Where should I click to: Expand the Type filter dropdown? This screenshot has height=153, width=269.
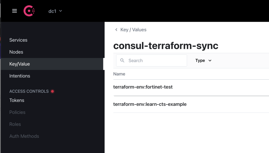[203, 61]
